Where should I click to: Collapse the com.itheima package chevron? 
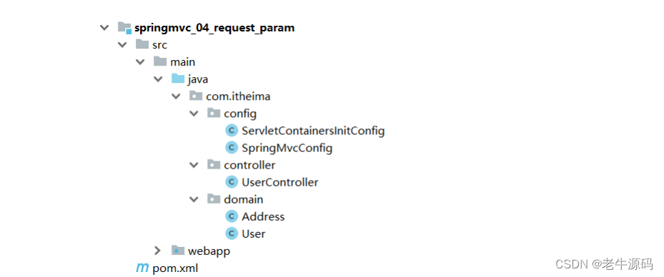coord(176,96)
